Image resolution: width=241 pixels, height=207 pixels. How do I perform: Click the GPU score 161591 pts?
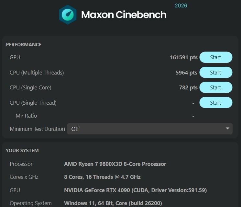(183, 57)
